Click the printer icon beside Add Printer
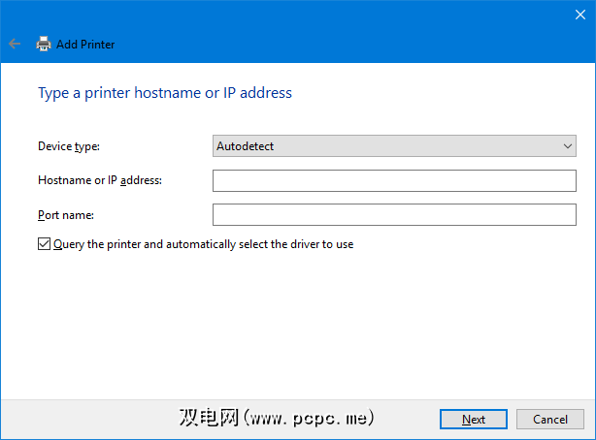The image size is (596, 440). (x=43, y=44)
